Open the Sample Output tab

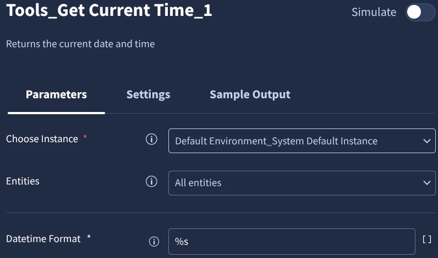(250, 94)
